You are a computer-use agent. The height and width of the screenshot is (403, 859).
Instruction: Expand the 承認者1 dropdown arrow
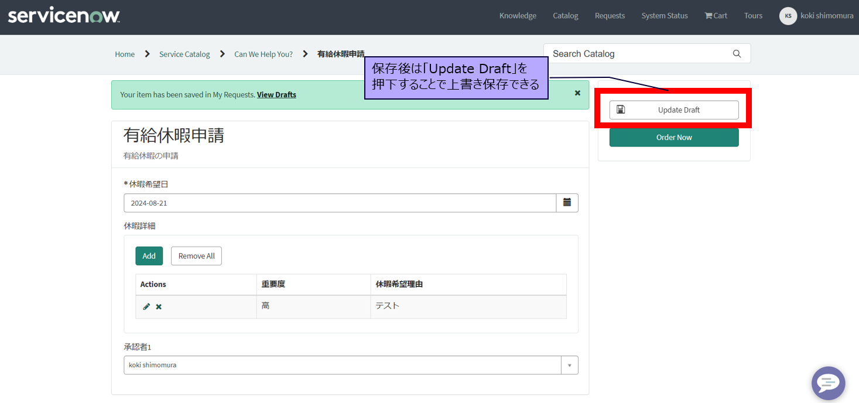pos(569,366)
